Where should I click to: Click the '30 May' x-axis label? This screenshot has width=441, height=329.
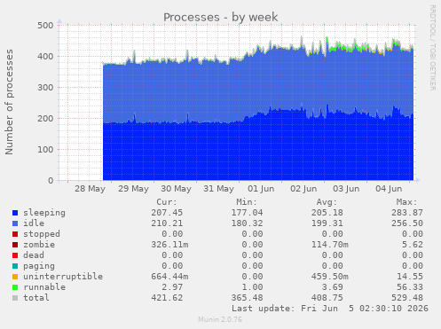[176, 189]
